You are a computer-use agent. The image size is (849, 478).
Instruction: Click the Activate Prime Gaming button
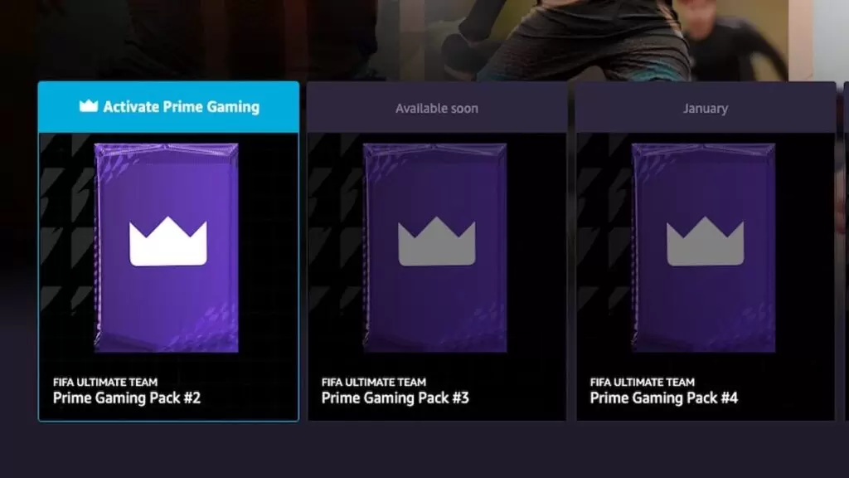point(168,107)
